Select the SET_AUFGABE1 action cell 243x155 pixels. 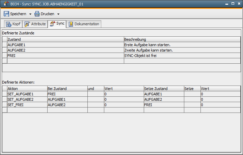point(27,94)
